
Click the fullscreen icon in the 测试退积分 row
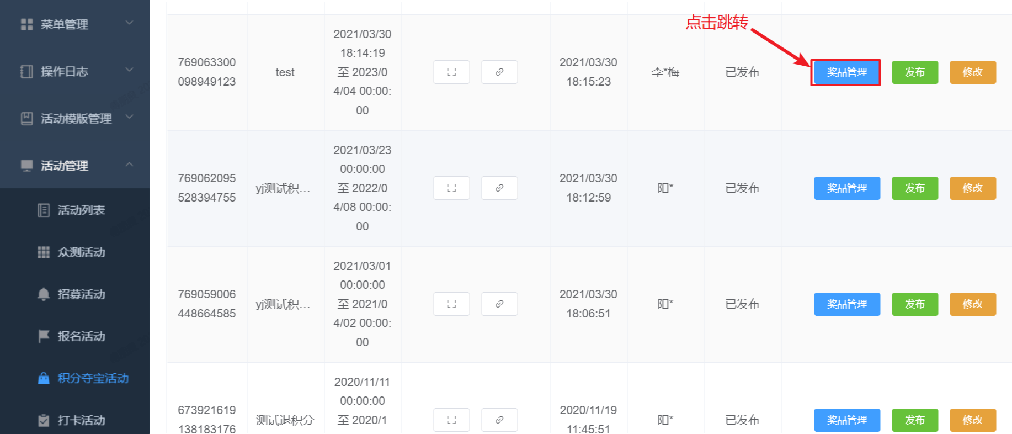click(x=451, y=420)
